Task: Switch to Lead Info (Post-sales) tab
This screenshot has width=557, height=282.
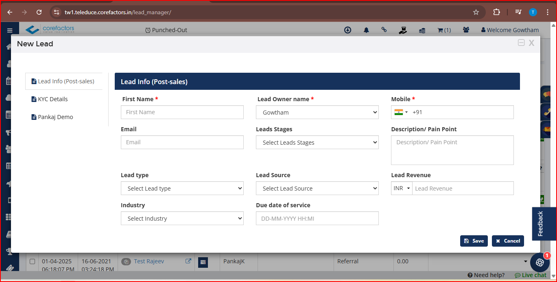Action: [64, 81]
